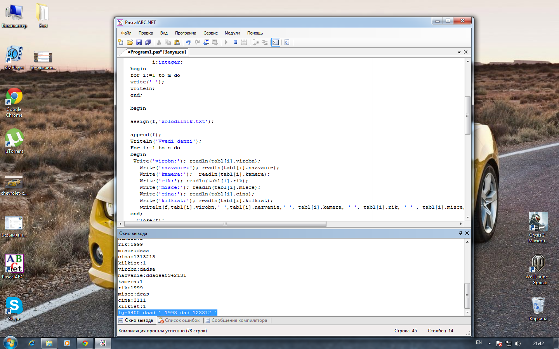Image resolution: width=559 pixels, height=349 pixels.
Task: Click the horizontal scrollbar in code editor
Action: (x=225, y=224)
